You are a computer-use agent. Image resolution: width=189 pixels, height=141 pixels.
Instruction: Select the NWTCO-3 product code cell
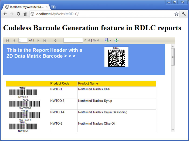click(x=64, y=104)
